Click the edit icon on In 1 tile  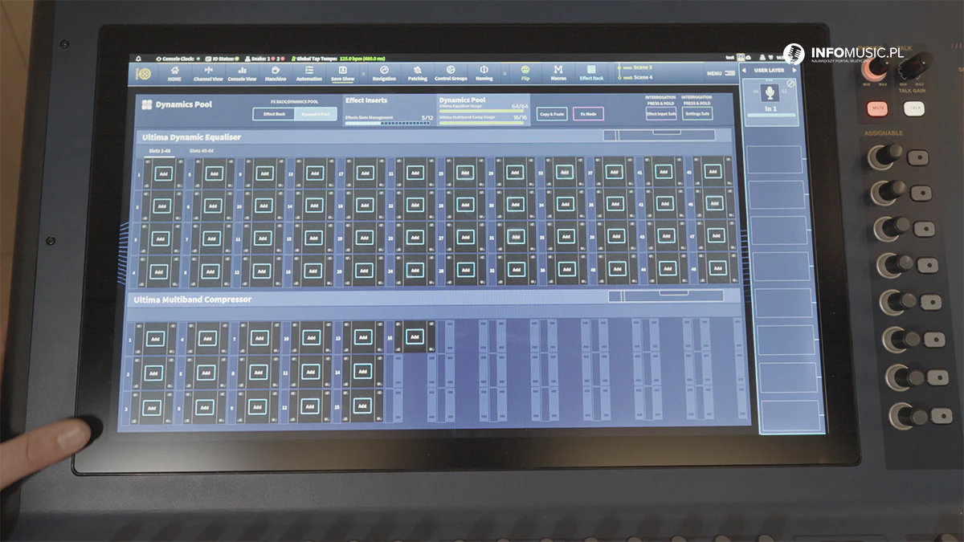point(790,83)
